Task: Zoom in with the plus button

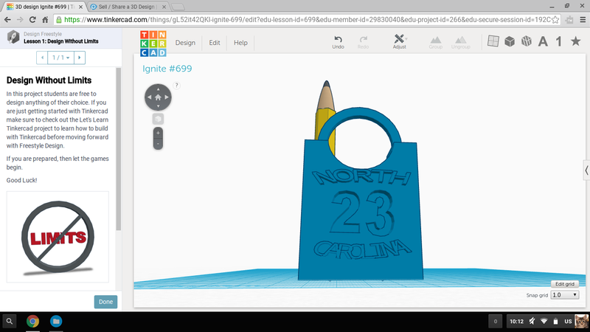Action: (158, 133)
